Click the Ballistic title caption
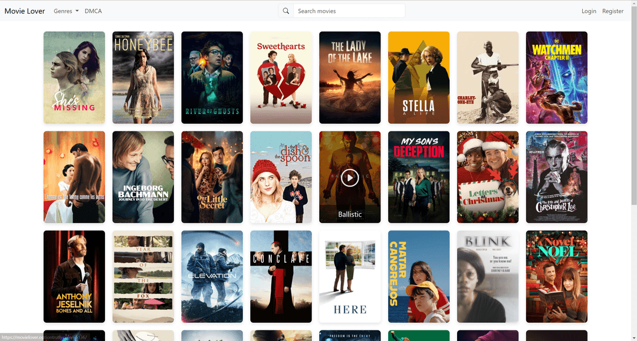The width and height of the screenshot is (637, 341). pos(350,214)
